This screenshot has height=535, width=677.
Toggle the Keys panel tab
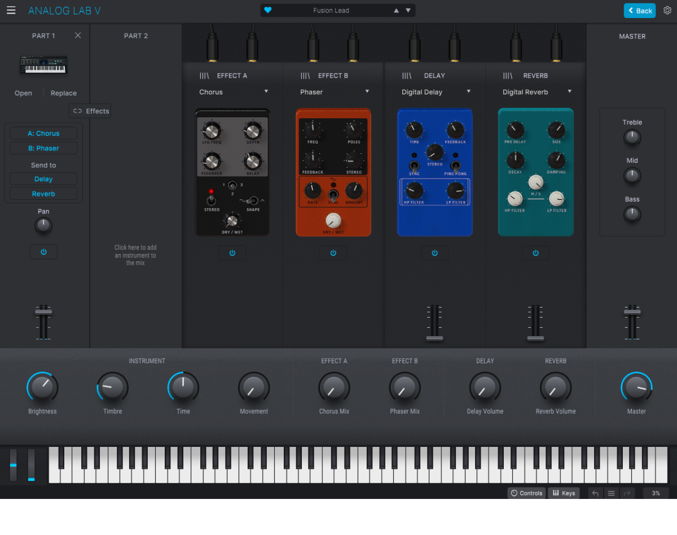[x=564, y=493]
